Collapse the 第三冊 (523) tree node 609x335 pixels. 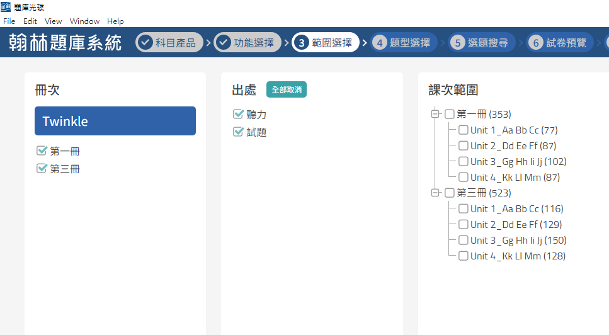pyautogui.click(x=435, y=193)
